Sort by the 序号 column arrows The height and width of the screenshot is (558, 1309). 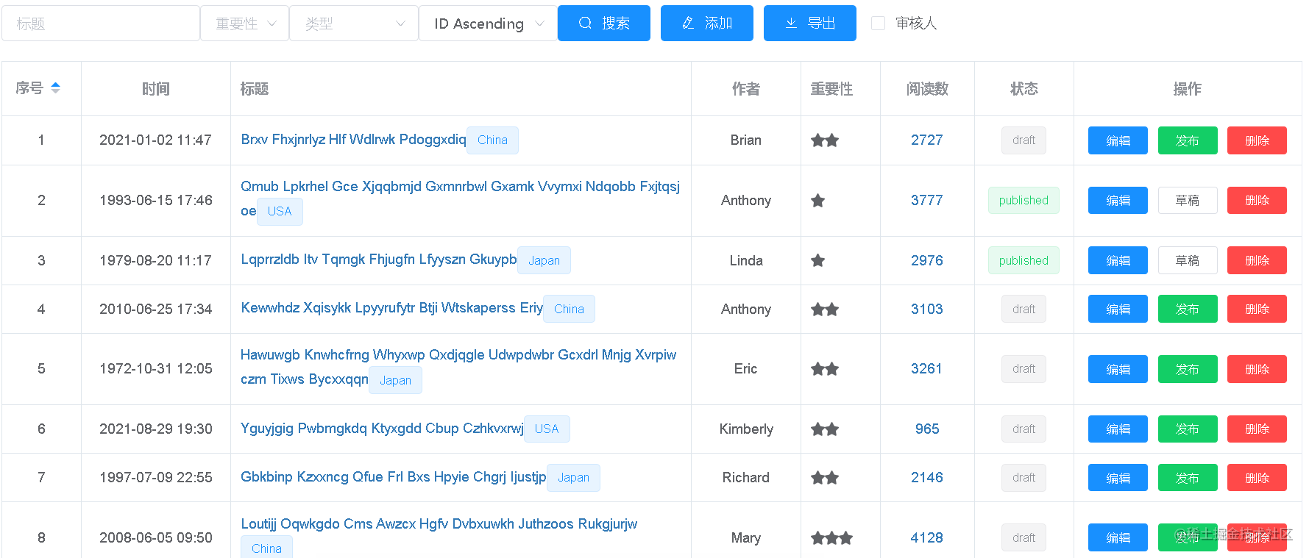click(55, 88)
